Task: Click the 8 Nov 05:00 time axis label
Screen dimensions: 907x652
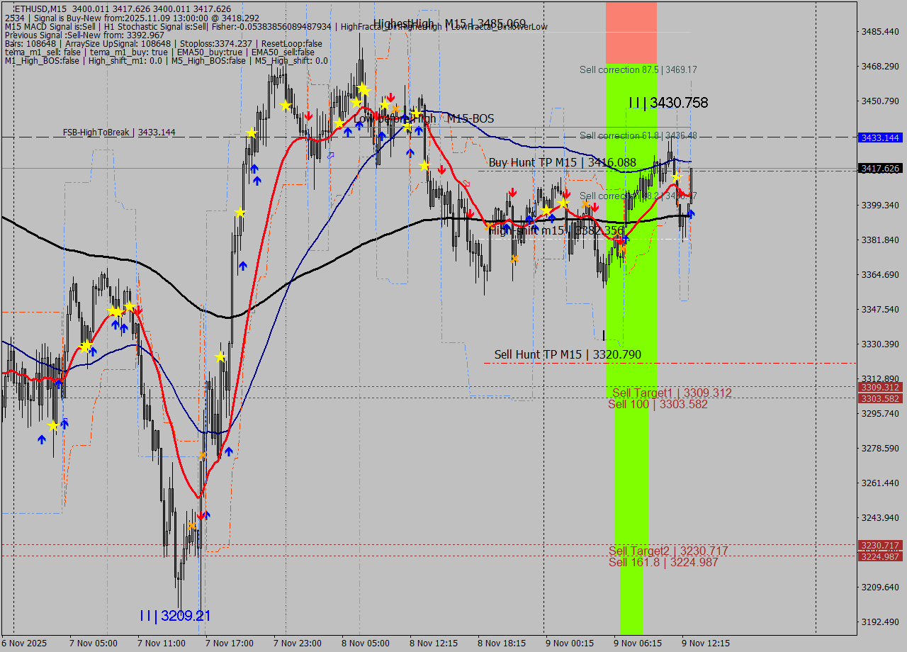Action: coord(365,643)
